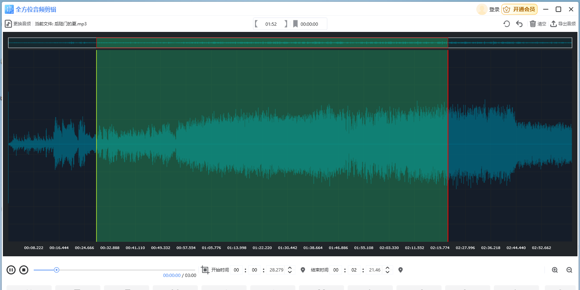Click the playback progress slider handle
This screenshot has width=580, height=290.
coord(57,270)
